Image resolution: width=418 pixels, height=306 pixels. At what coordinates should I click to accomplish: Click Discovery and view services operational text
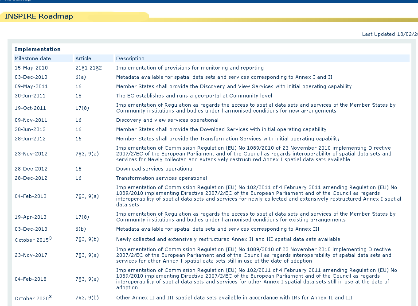pyautogui.click(x=167, y=120)
